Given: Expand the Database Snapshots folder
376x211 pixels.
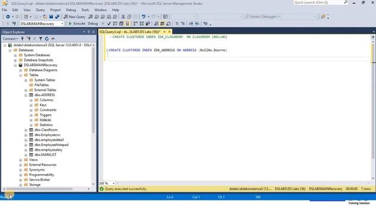Looking at the screenshot, I should click(x=15, y=60).
